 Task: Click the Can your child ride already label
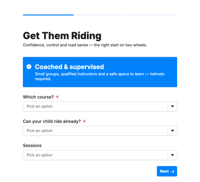tap(52, 121)
